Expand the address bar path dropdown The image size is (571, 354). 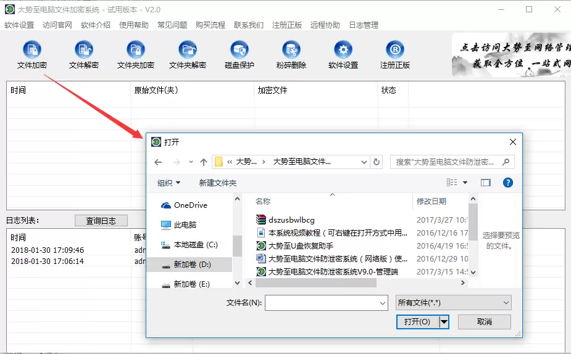(x=364, y=162)
